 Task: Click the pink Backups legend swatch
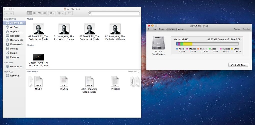click(221, 49)
